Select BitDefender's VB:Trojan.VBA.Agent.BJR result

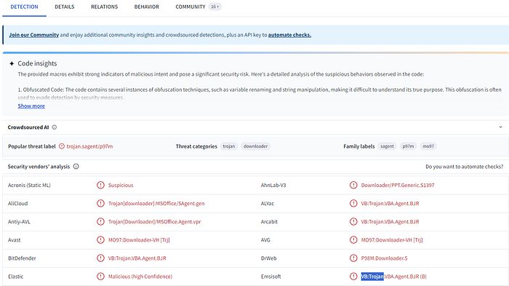point(137,258)
